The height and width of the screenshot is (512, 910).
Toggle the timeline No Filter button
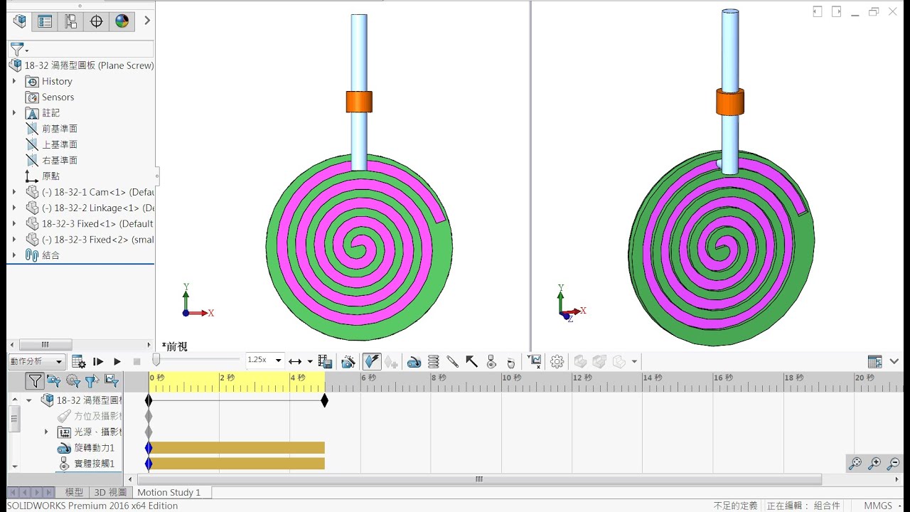pos(34,381)
